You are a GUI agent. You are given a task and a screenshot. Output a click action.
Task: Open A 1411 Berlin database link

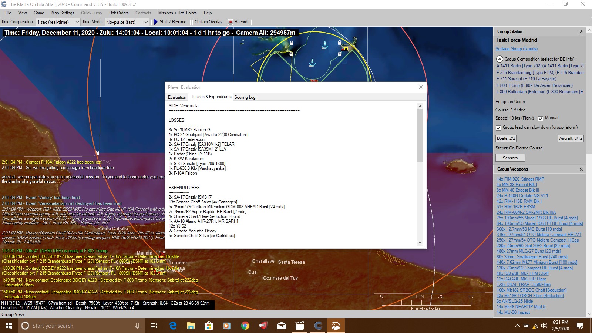pos(540,66)
